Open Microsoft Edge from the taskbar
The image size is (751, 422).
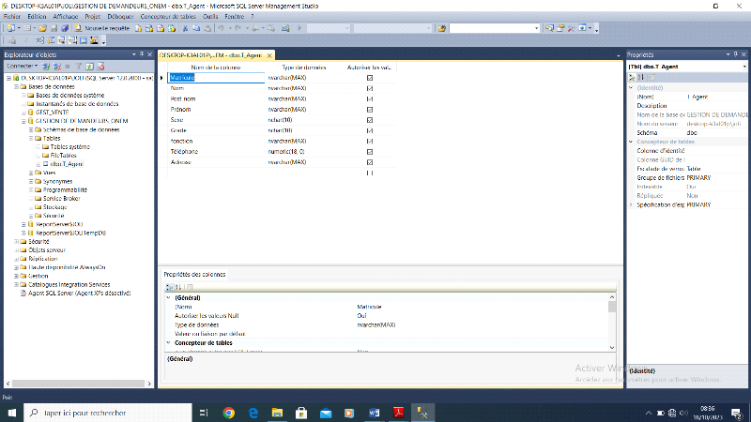(253, 413)
